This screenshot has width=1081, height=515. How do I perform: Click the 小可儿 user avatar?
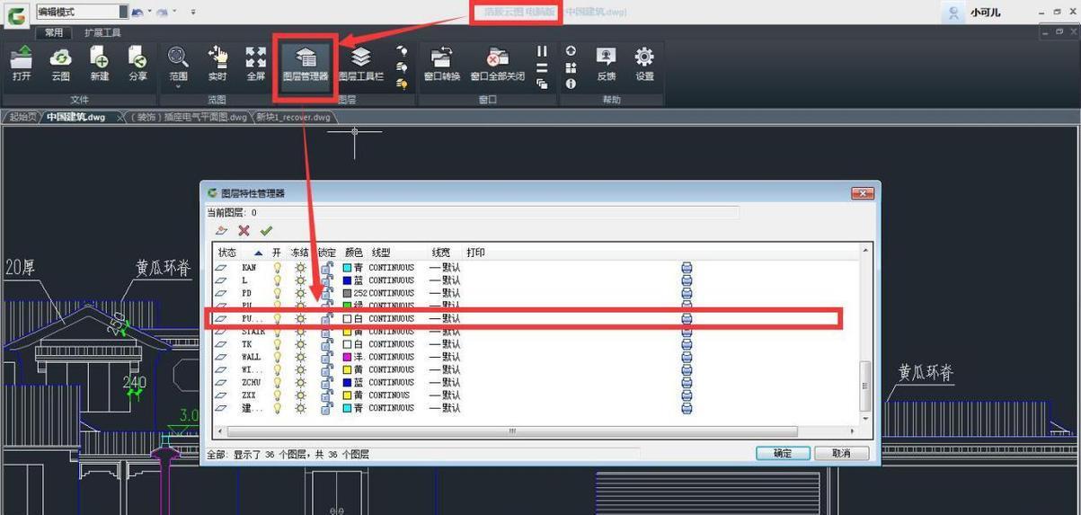coord(954,13)
